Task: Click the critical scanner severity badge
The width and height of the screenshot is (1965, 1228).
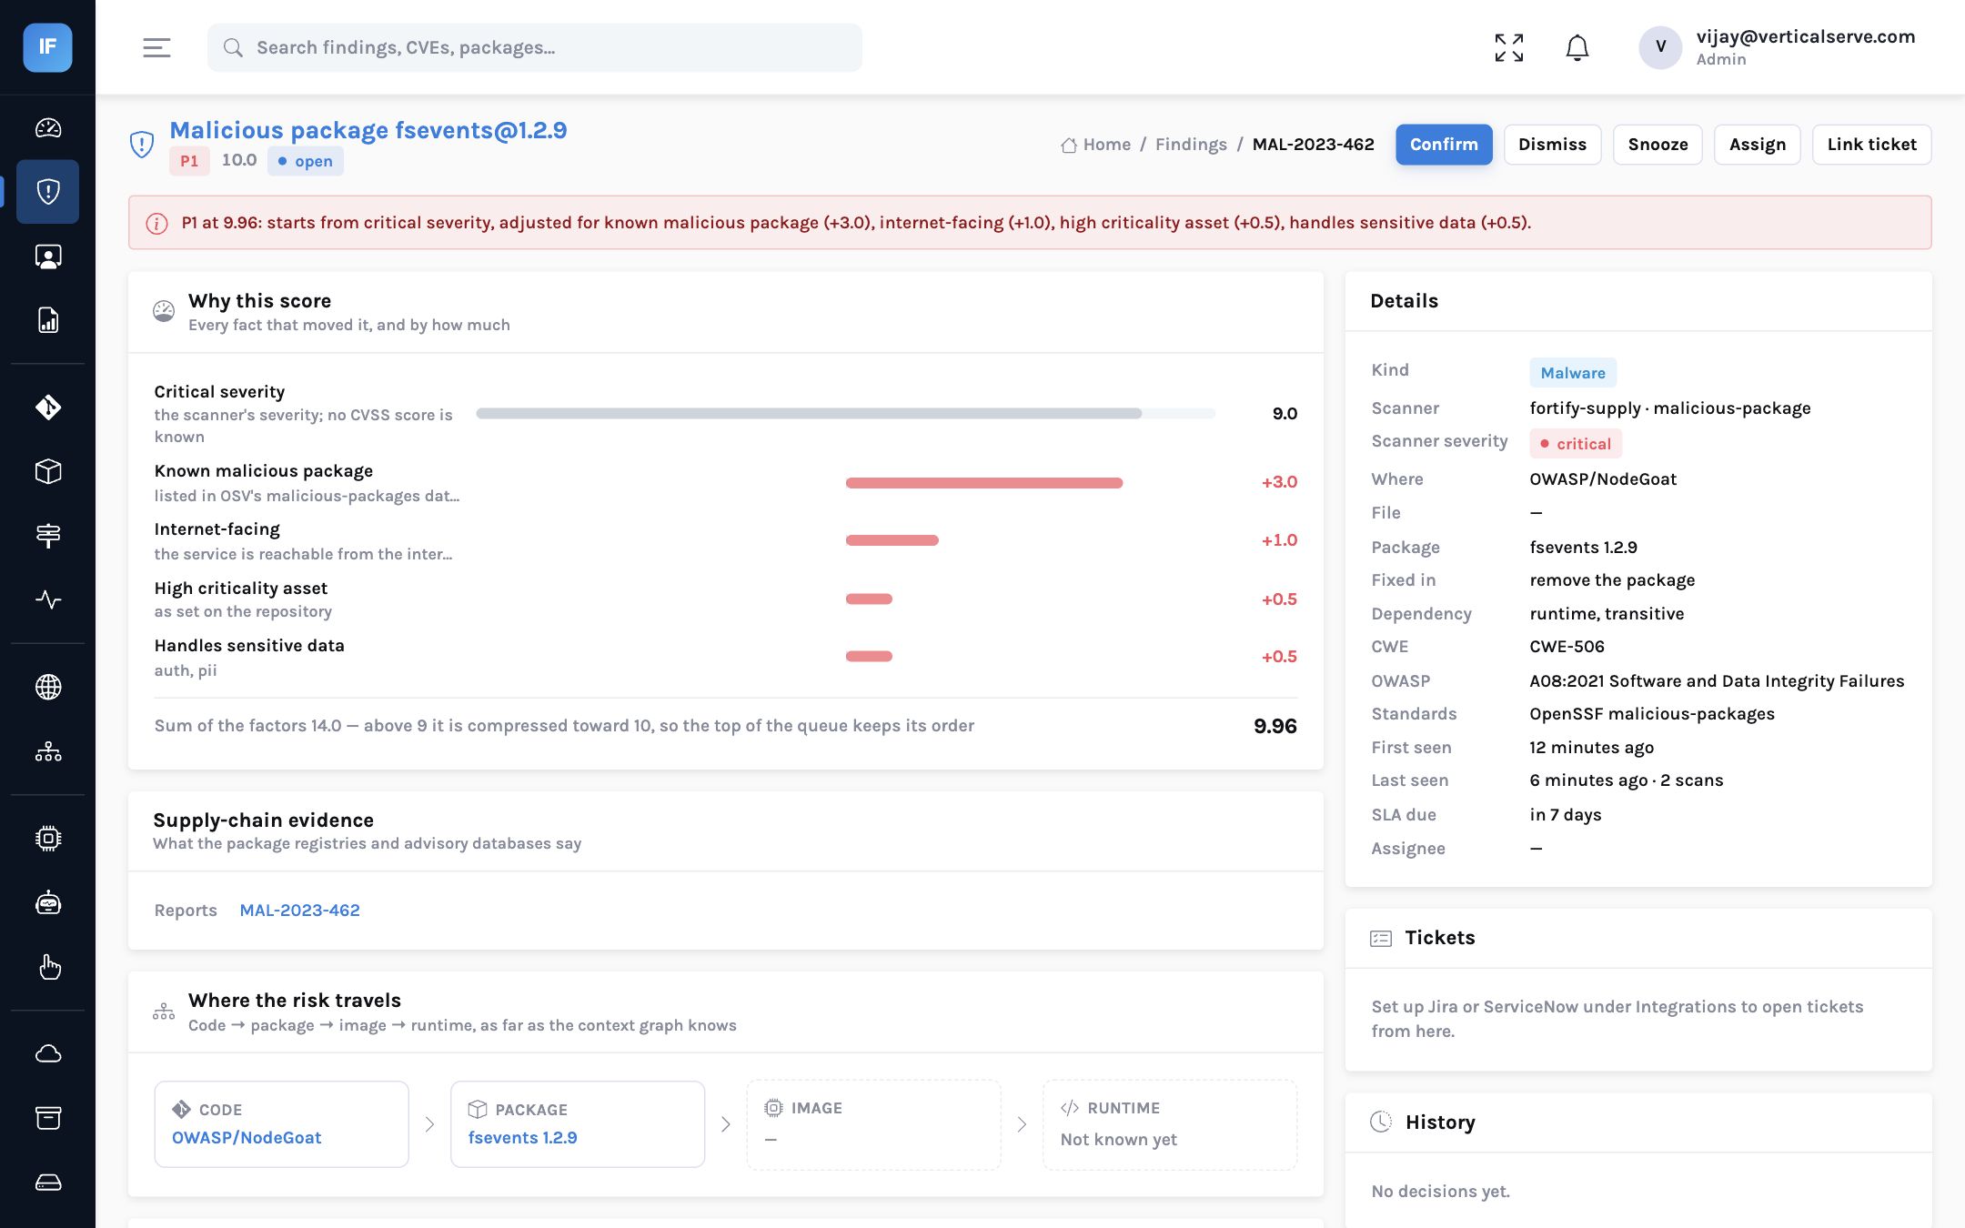Action: pos(1575,444)
